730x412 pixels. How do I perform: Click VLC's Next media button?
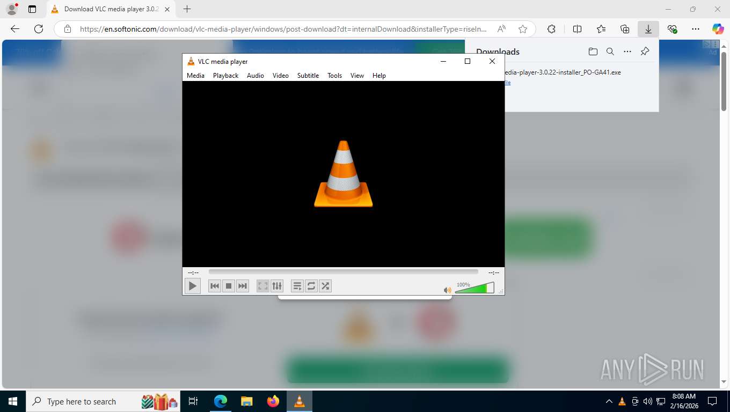(x=243, y=286)
